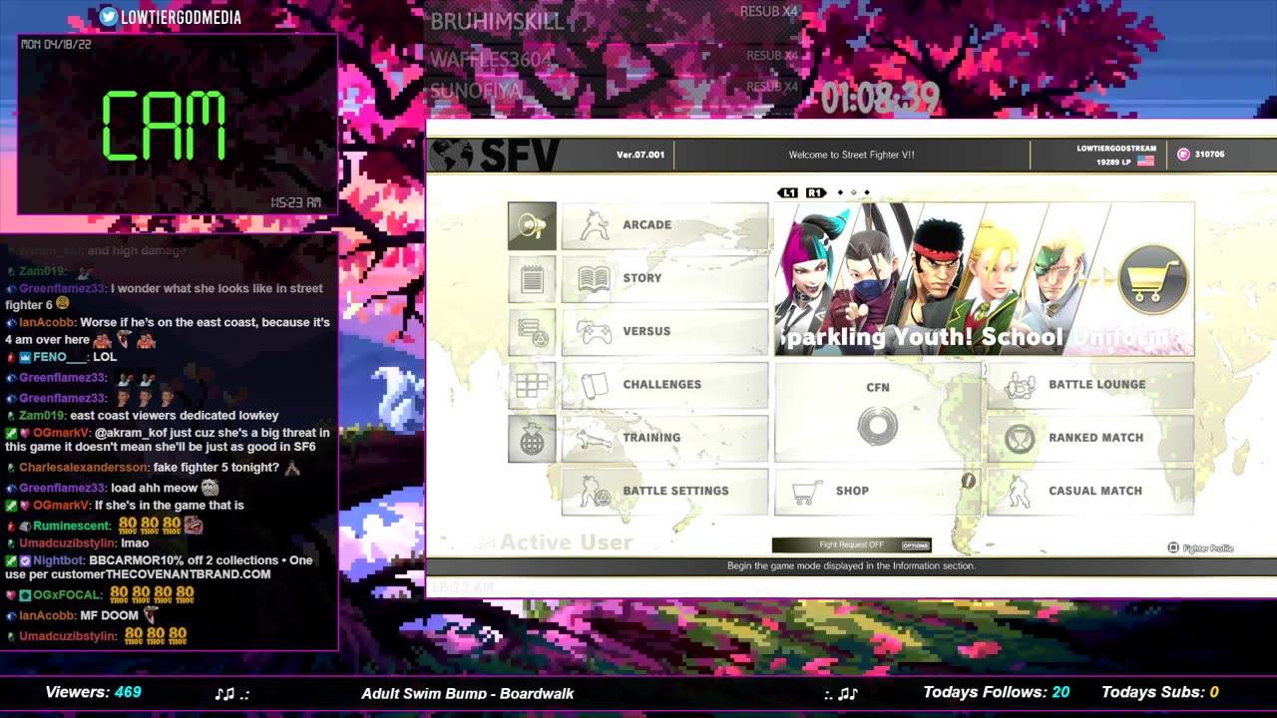The height and width of the screenshot is (718, 1277).
Task: Click the LOWTIERGODMEDIA handle
Action: tap(181, 17)
